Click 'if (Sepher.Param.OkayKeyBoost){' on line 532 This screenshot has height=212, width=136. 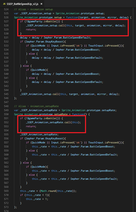pyautogui.click(x=43, y=42)
